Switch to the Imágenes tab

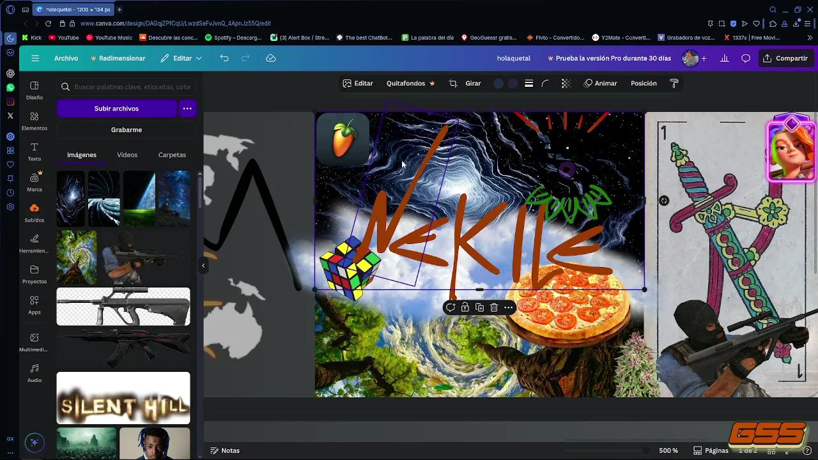(x=82, y=155)
